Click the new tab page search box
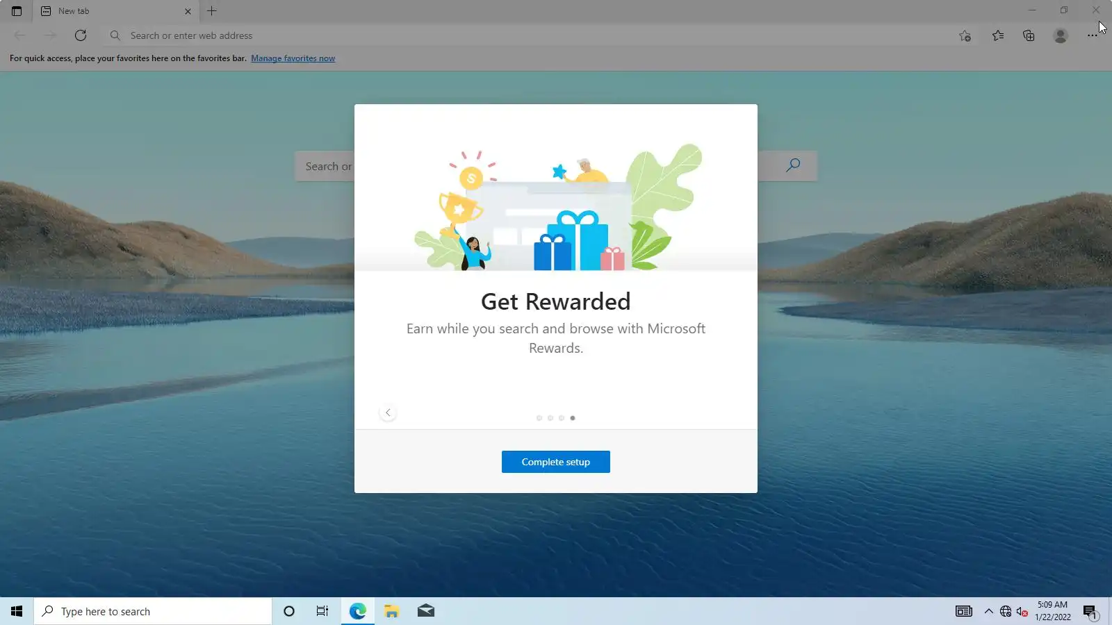1112x625 pixels. pos(556,166)
